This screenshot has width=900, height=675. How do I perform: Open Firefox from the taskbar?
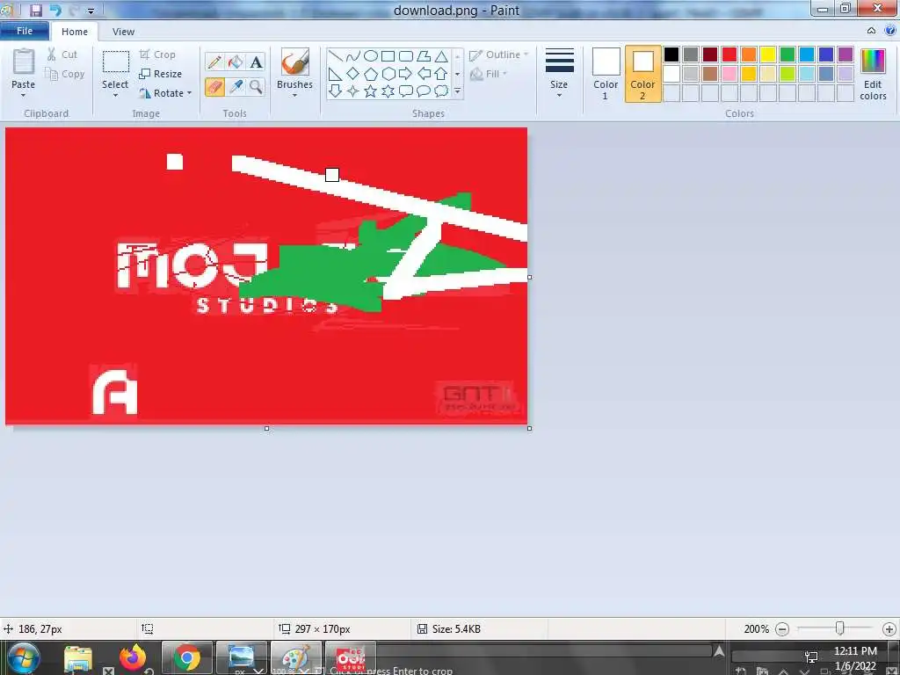(x=133, y=657)
